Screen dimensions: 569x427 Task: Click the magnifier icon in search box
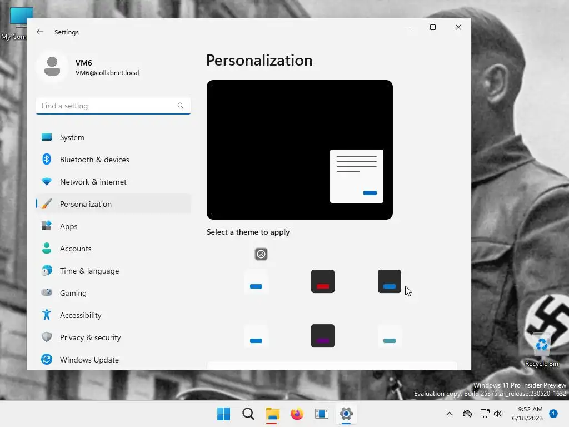point(181,106)
